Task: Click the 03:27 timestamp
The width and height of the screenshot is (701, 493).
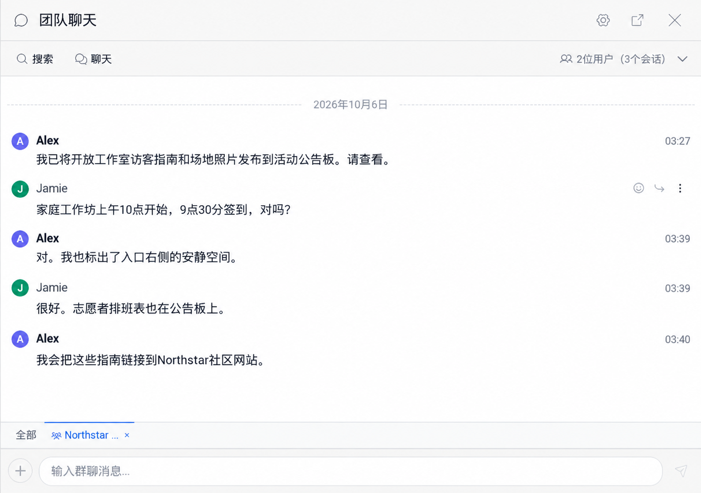Action: 677,141
